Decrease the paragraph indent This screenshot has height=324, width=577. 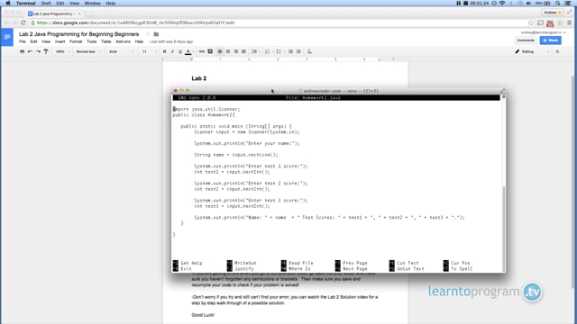pos(290,52)
